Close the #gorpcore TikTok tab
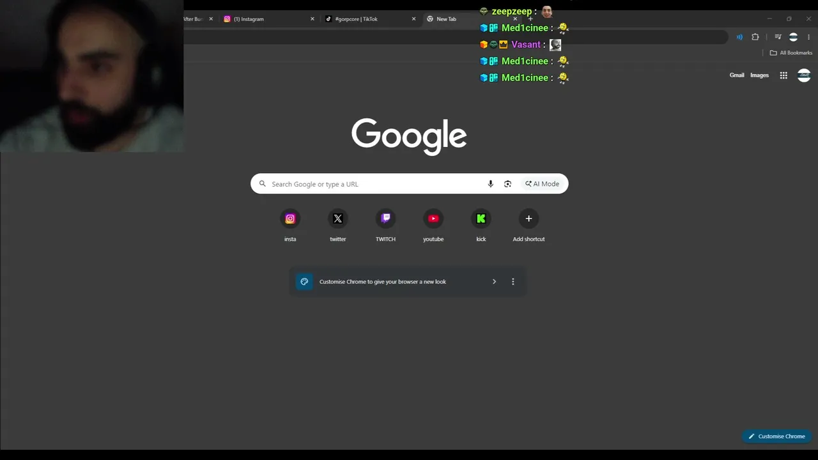Screen dimensions: 818x460 413,19
